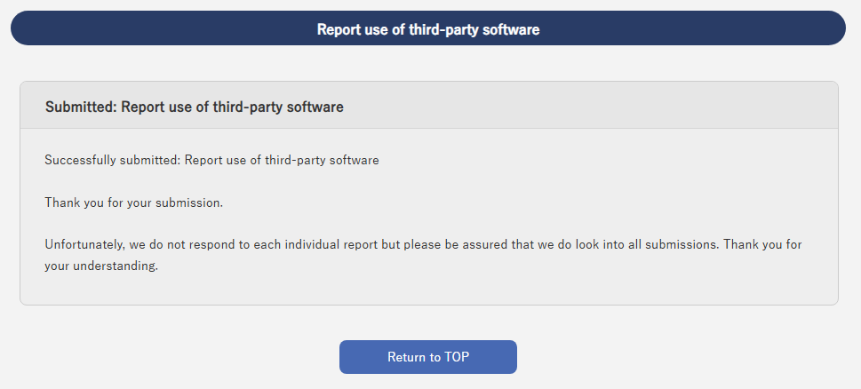The image size is (861, 389).
Task: Click the gray header strip of the Submitted panel
Action: click(x=429, y=106)
